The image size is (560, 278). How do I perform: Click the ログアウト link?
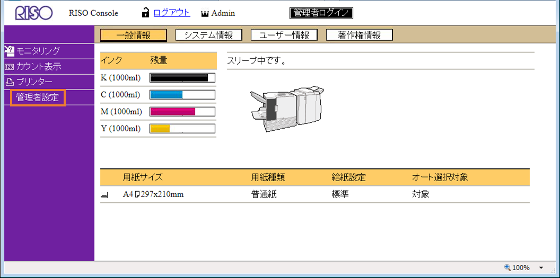[x=172, y=13]
